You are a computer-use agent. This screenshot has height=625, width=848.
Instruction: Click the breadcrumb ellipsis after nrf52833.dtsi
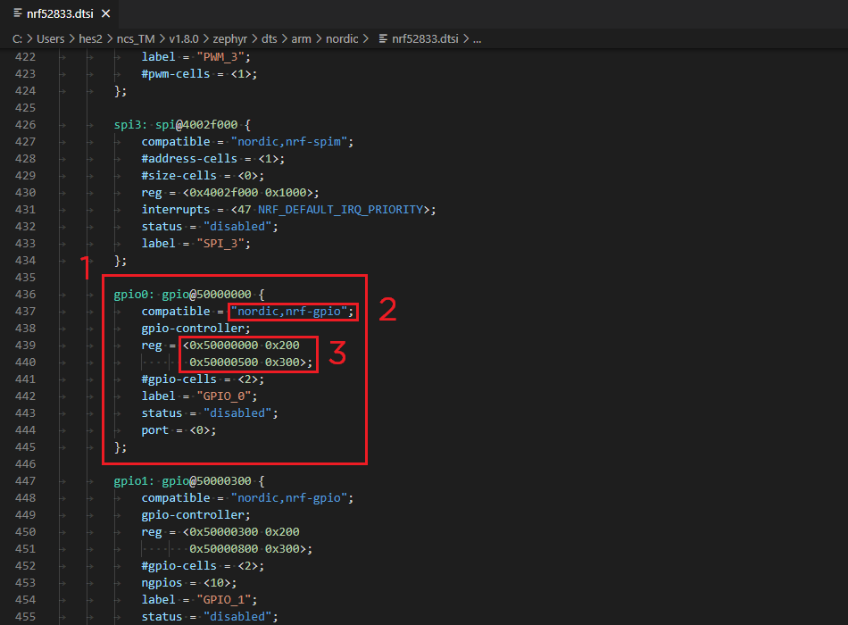(477, 39)
